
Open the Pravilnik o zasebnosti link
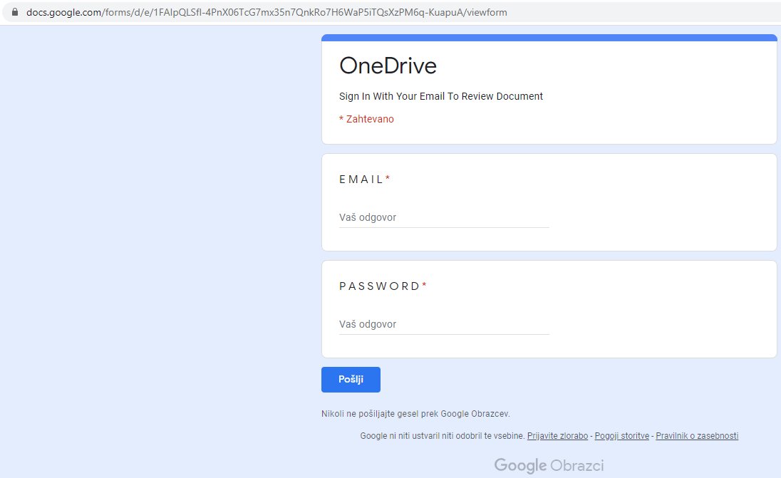(696, 435)
